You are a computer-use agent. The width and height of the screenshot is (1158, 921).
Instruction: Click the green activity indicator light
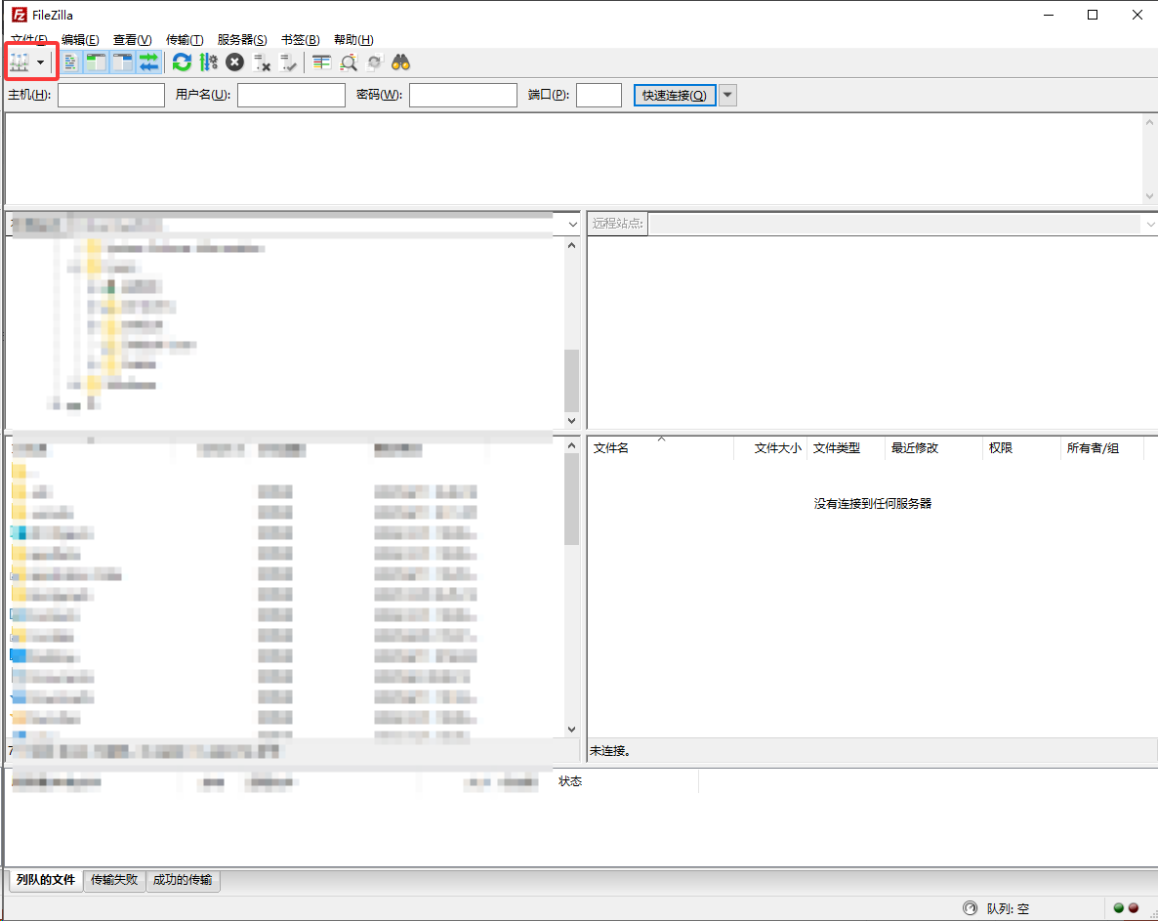1119,908
